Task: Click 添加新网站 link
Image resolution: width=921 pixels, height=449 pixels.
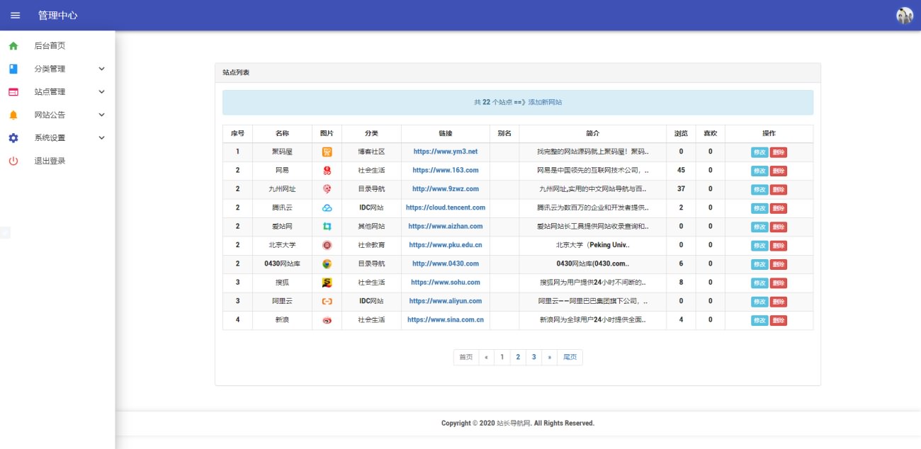Action: 545,103
